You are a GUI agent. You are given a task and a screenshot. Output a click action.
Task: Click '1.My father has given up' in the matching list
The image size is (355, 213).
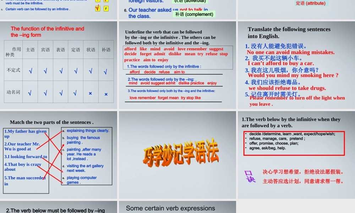point(25,133)
